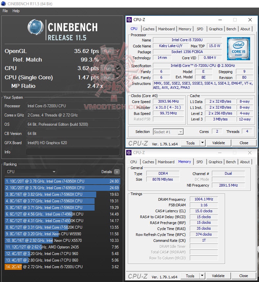This screenshot has width=259, height=282.
Task: Expand Tools dropdown arrow in lower CPU-Z
Action: (202, 276)
